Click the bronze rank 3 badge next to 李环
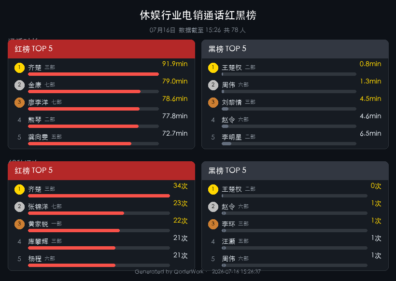The width and height of the screenshot is (396, 281). (213, 224)
